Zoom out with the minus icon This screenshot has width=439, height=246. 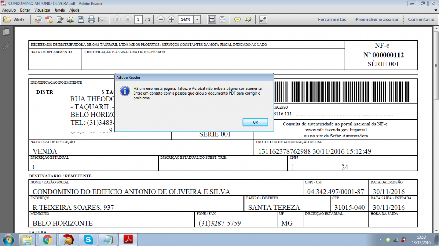pyautogui.click(x=161, y=20)
